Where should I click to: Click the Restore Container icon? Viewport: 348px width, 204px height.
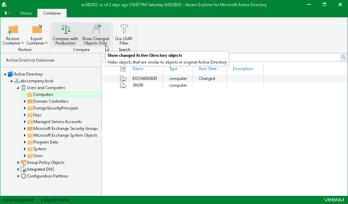click(13, 30)
